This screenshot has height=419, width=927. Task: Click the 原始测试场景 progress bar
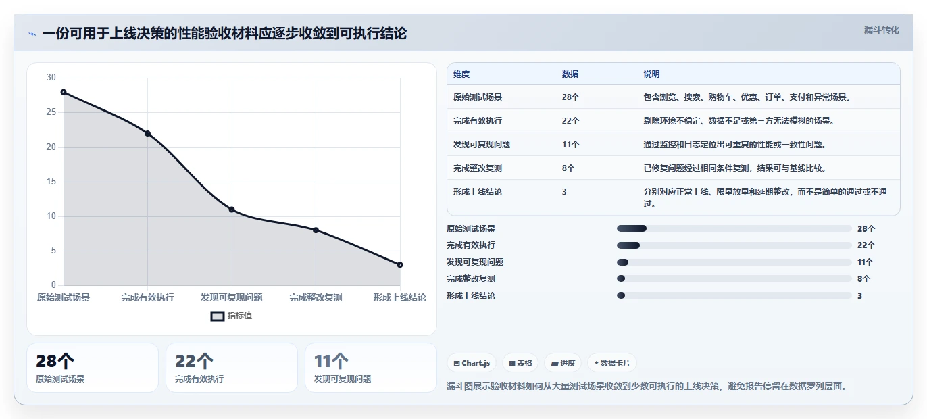point(734,228)
